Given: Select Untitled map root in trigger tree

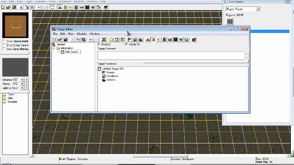Looking at the screenshot, I should (x=61, y=44).
